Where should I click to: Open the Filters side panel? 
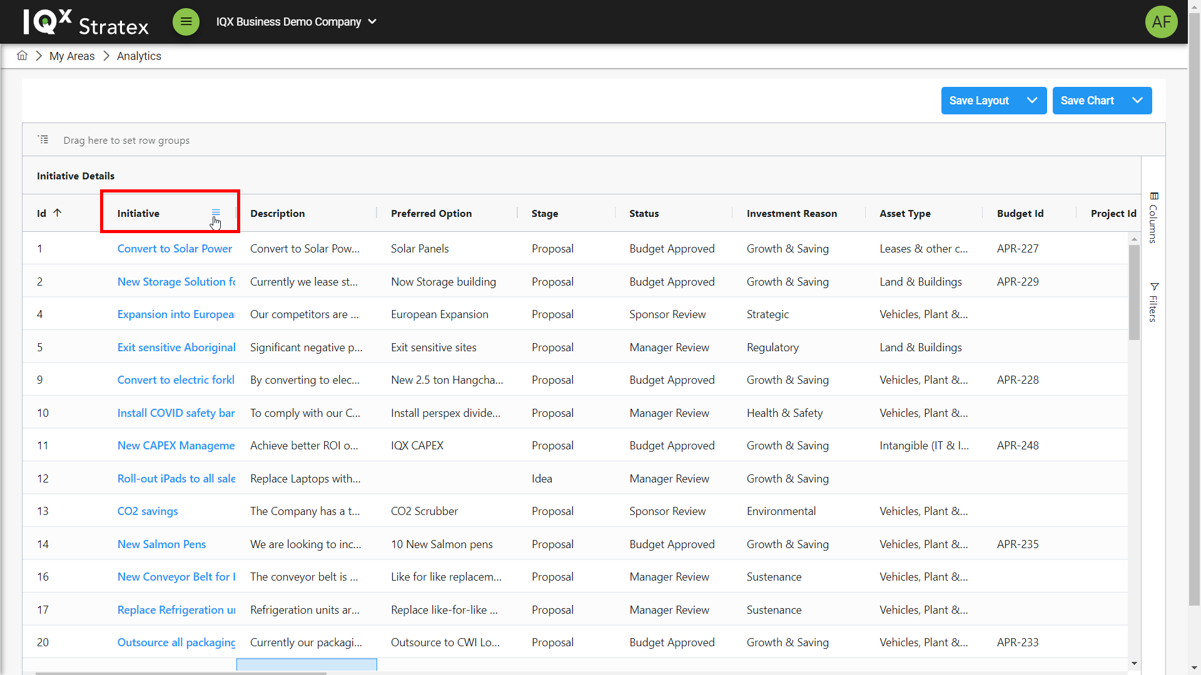1153,302
